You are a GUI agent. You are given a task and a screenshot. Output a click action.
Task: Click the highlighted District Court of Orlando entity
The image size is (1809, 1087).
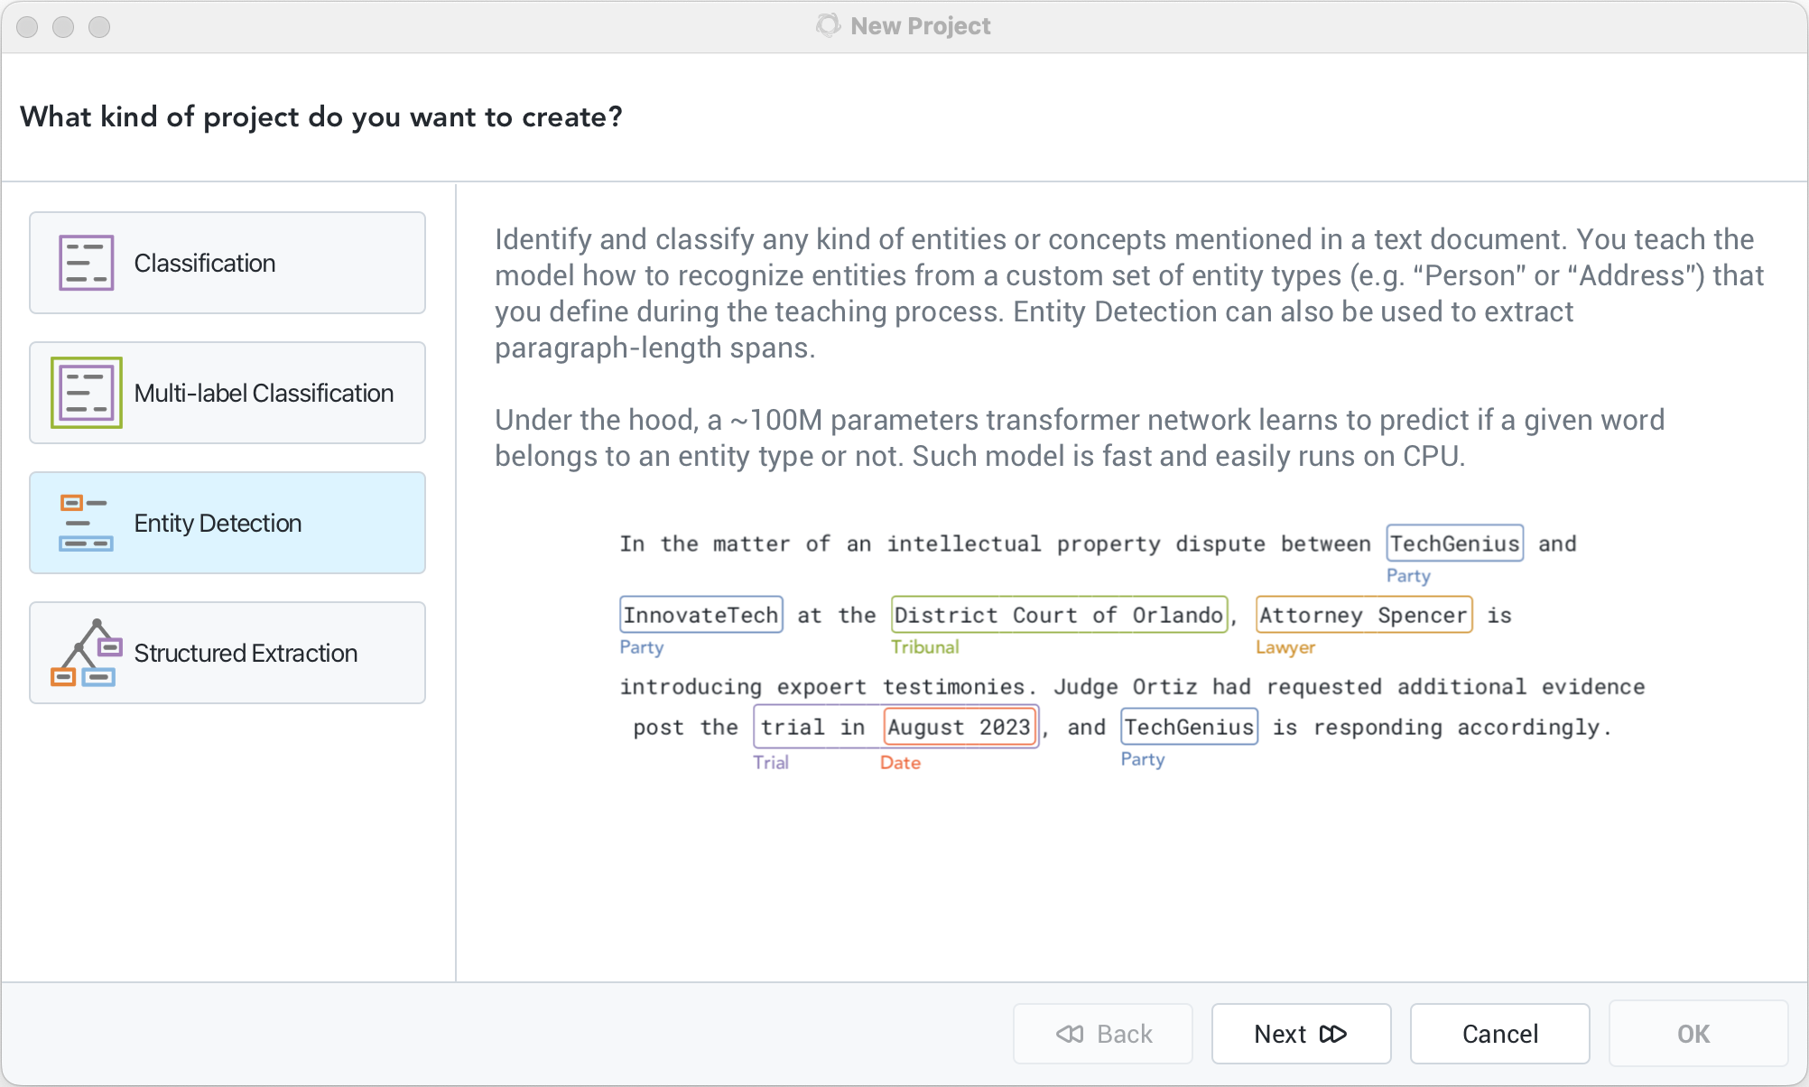pyautogui.click(x=1059, y=615)
